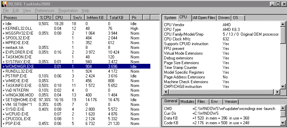287x128 pixels.
Task: Expand the PSP.EXE process
Action: [x=4, y=124]
